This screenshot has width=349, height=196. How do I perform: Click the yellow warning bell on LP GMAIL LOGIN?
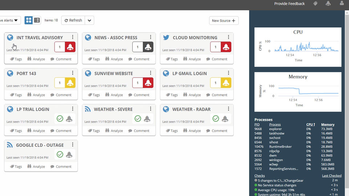click(226, 83)
